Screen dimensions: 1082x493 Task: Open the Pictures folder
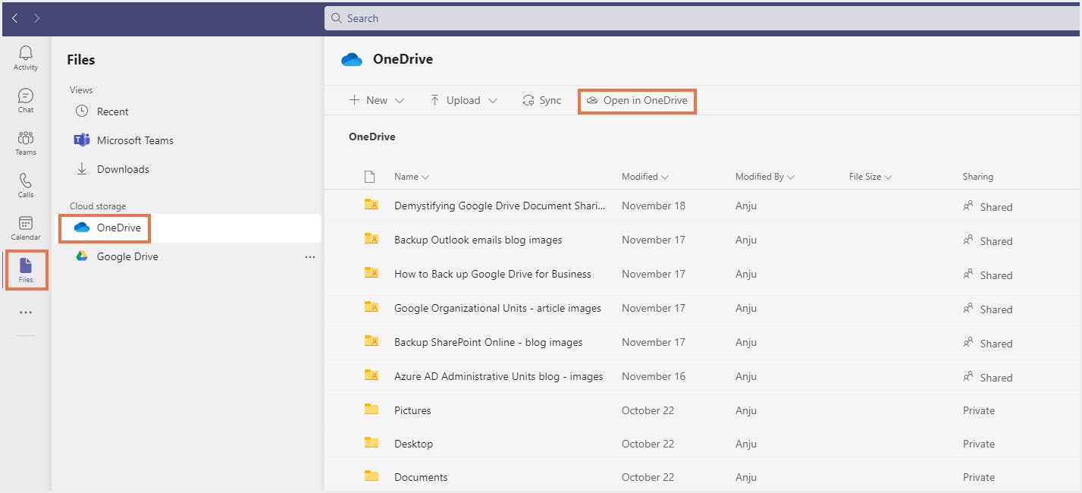coord(412,410)
